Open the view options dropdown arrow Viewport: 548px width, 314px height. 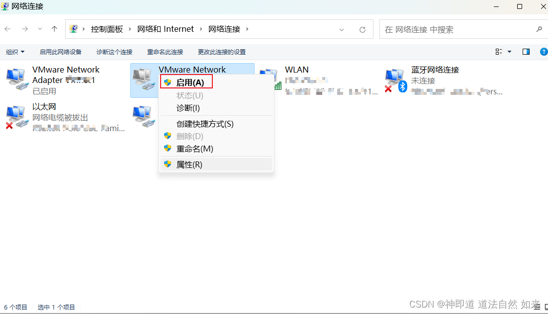[x=510, y=52]
